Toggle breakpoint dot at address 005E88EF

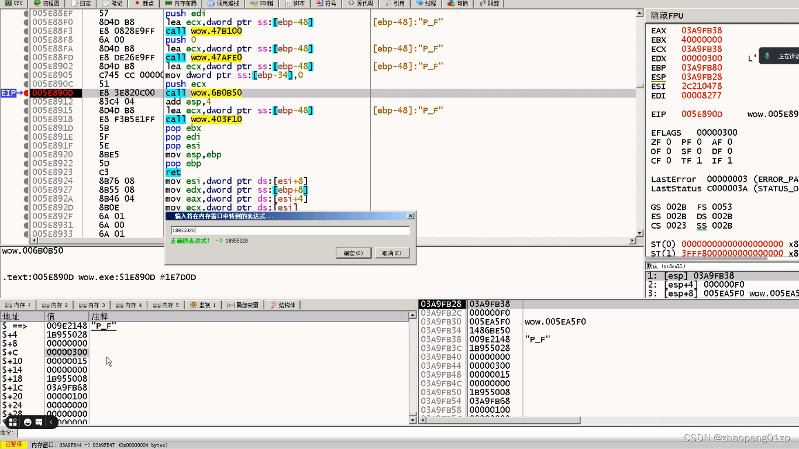point(26,13)
